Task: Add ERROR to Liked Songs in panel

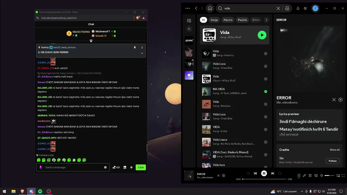Action: [340, 100]
